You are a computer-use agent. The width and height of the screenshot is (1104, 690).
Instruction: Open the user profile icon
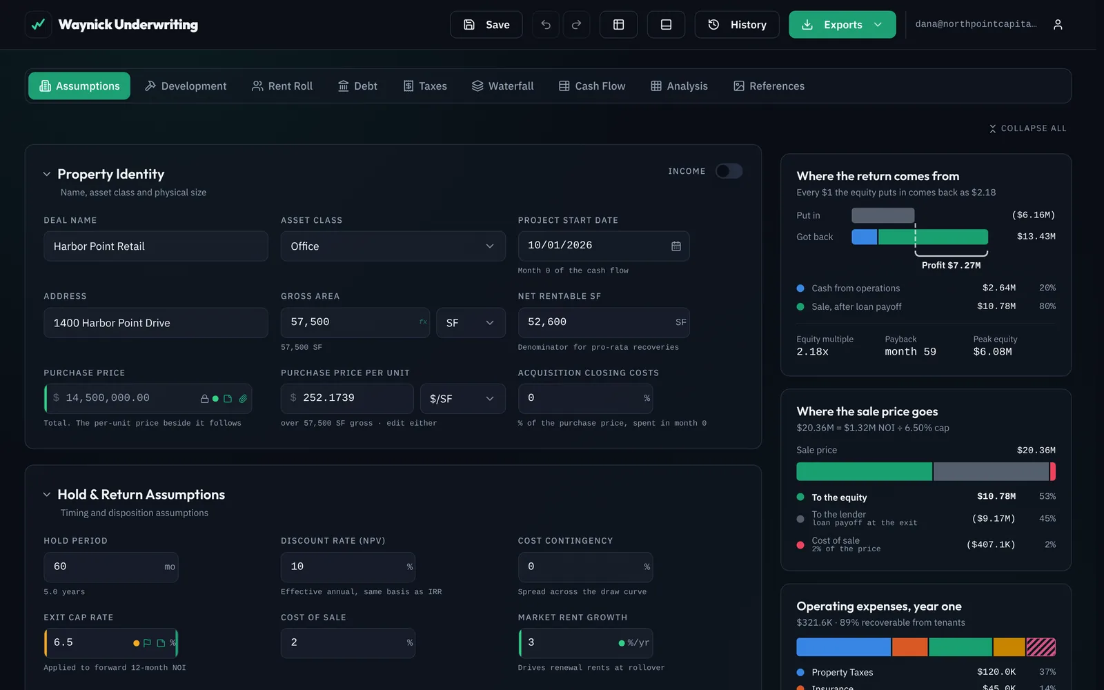1058,25
